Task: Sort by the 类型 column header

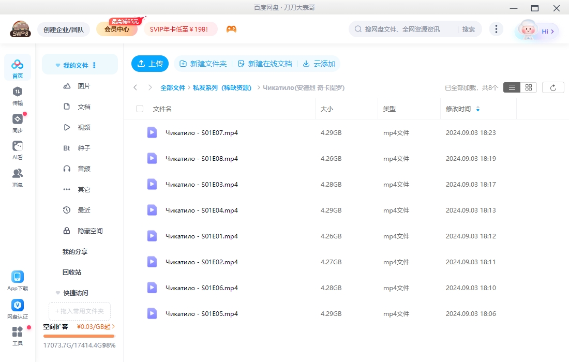Action: coord(390,109)
